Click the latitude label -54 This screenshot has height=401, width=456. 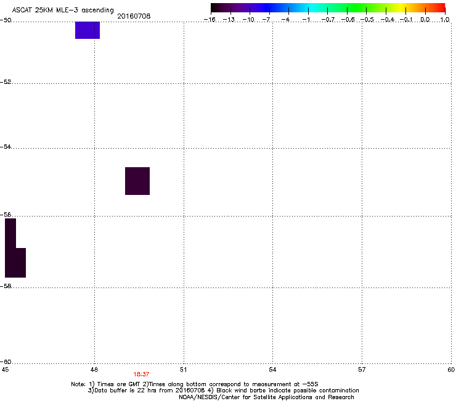[6, 147]
